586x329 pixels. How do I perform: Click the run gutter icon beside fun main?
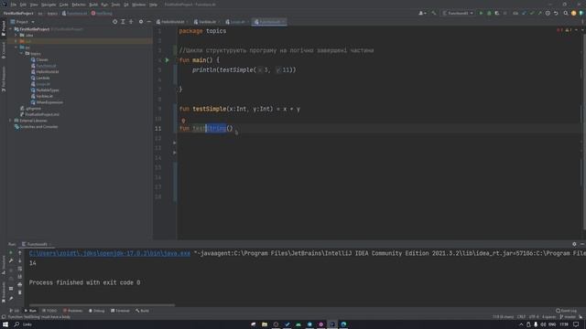(167, 60)
